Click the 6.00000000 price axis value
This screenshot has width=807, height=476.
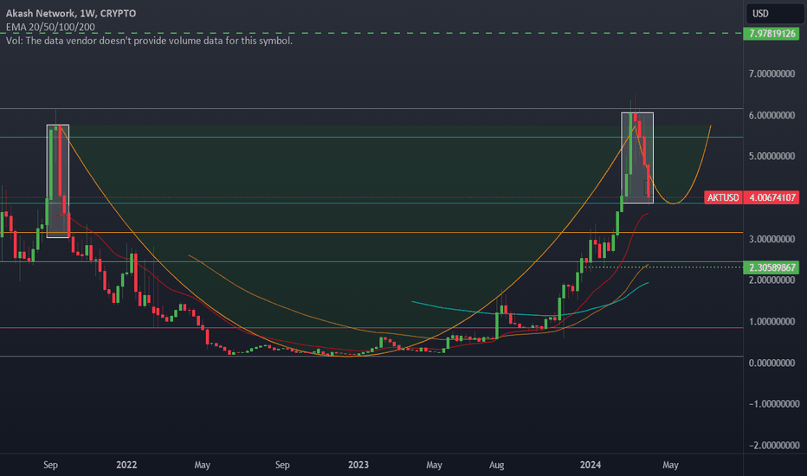771,115
